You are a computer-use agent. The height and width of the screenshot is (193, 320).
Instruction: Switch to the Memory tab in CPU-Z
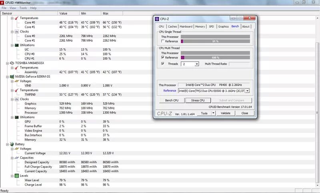pyautogui.click(x=200, y=26)
